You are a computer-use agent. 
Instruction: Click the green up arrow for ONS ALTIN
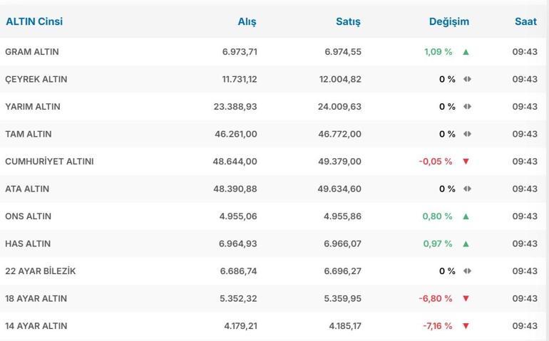[x=466, y=216]
